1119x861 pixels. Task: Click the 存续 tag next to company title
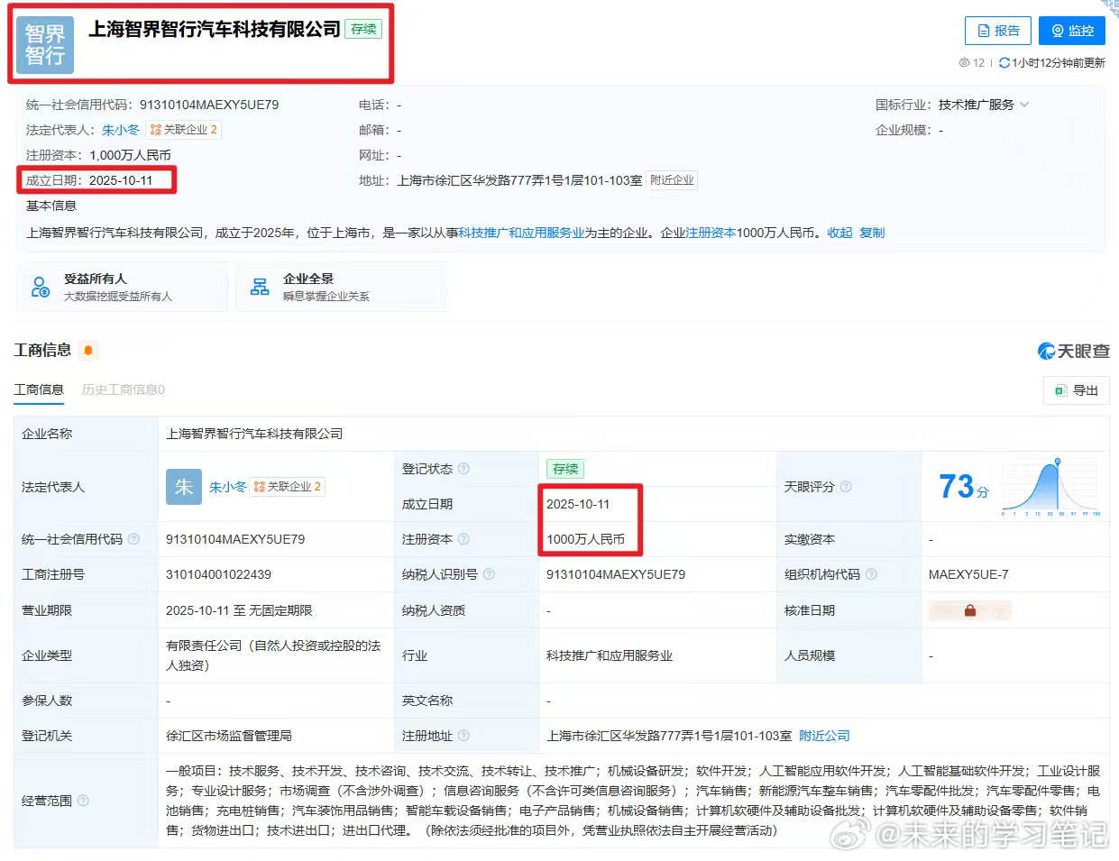tap(363, 29)
